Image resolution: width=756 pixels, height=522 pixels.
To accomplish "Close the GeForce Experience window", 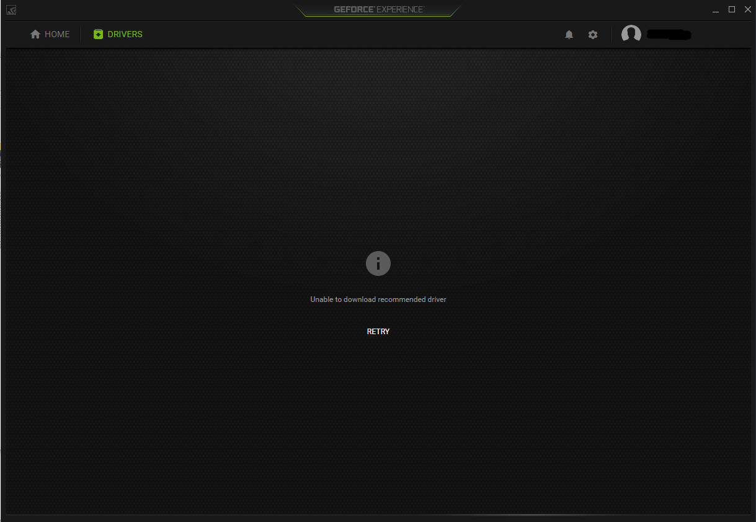I will tap(748, 9).
